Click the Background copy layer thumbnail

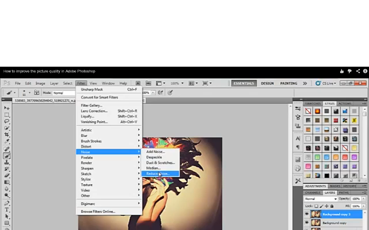point(316,223)
